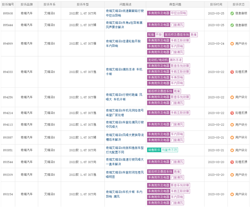Image resolution: width=250 pixels, height=207 pixels.
Task: Select complaint number 895608
Action: 8,13
